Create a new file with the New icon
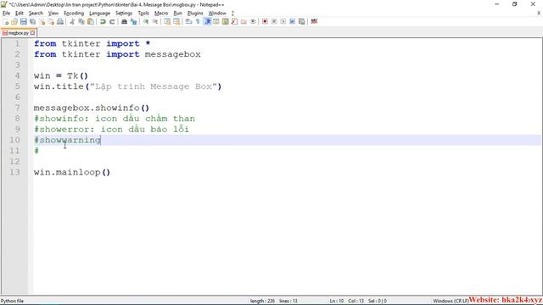 click(x=6, y=21)
